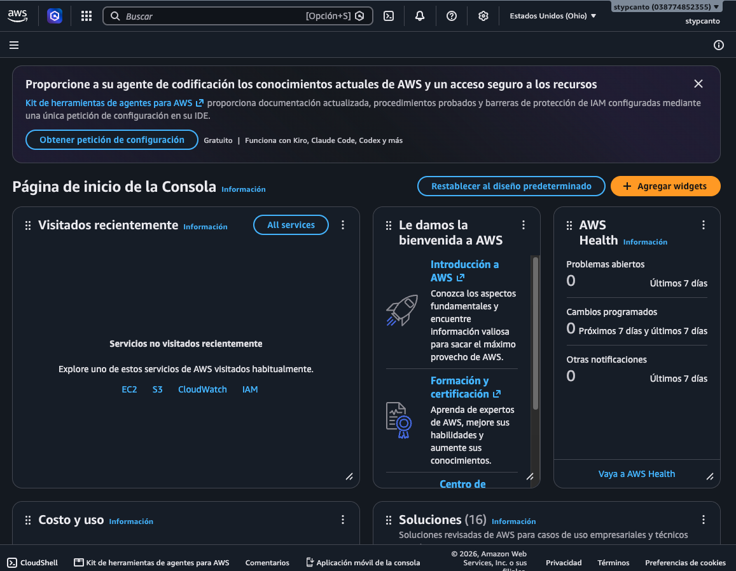Screen dimensions: 736x571
Task: Open Formación y certificación link
Action: tap(465, 387)
